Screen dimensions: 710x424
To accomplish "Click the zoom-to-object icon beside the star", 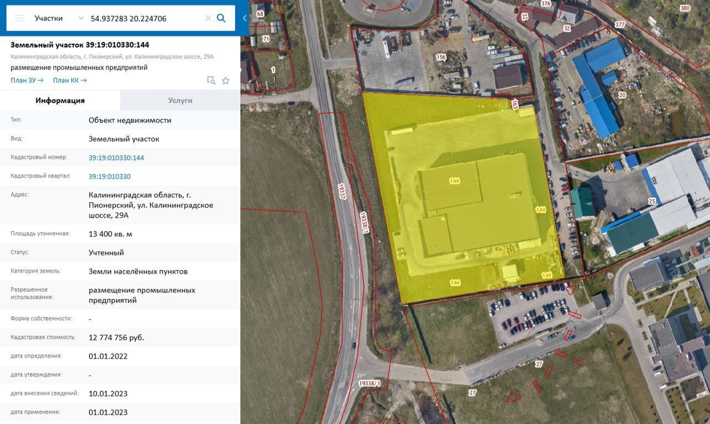I will pos(211,80).
